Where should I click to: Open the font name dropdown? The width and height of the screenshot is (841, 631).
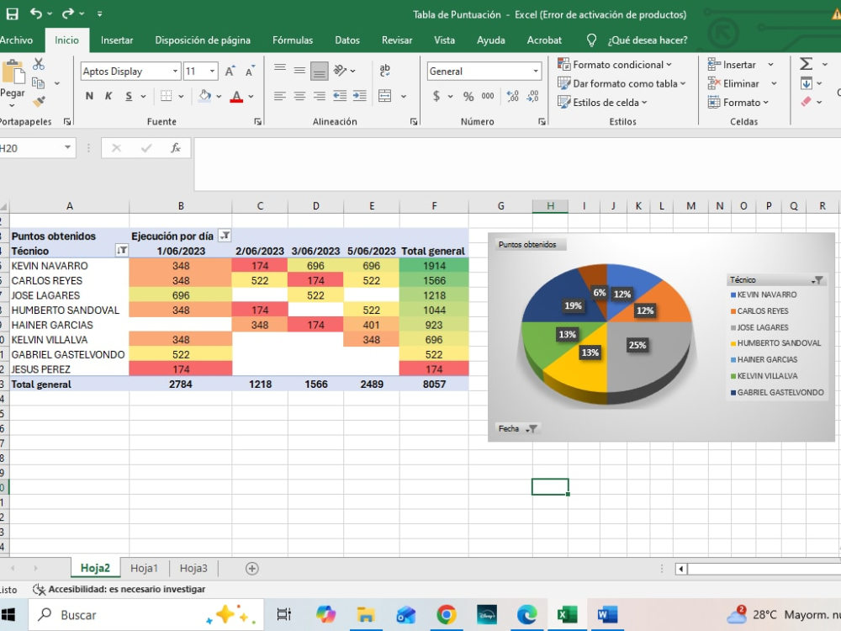click(x=175, y=72)
